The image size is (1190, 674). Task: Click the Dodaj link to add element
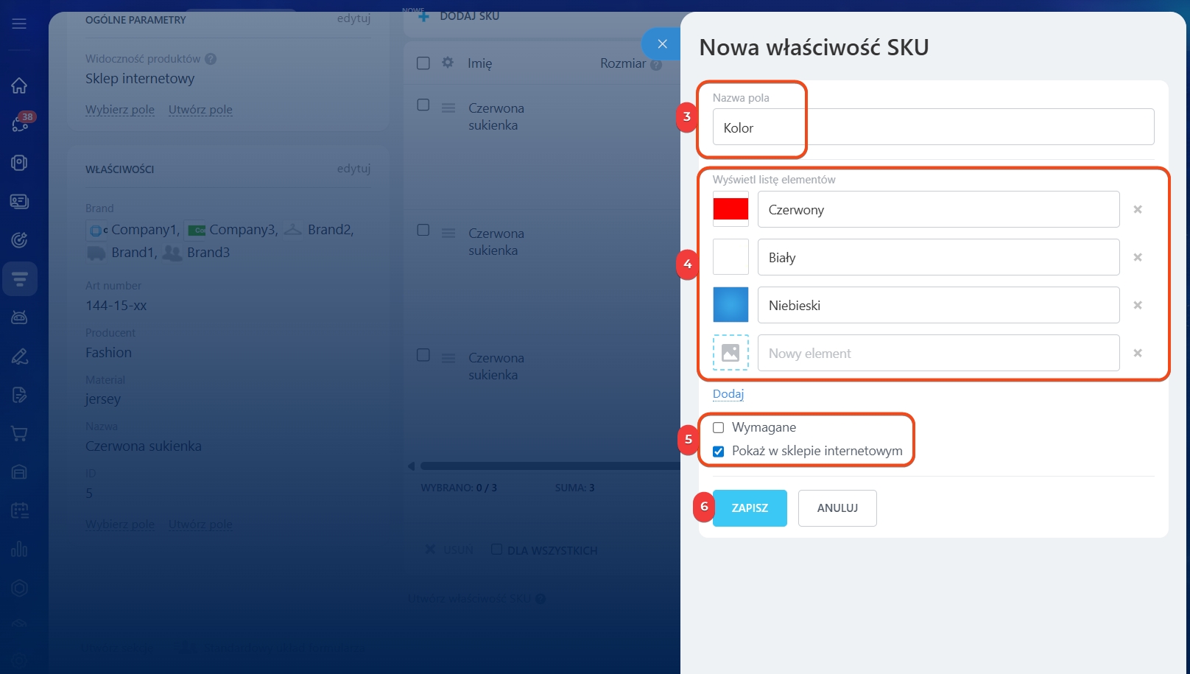(x=728, y=394)
